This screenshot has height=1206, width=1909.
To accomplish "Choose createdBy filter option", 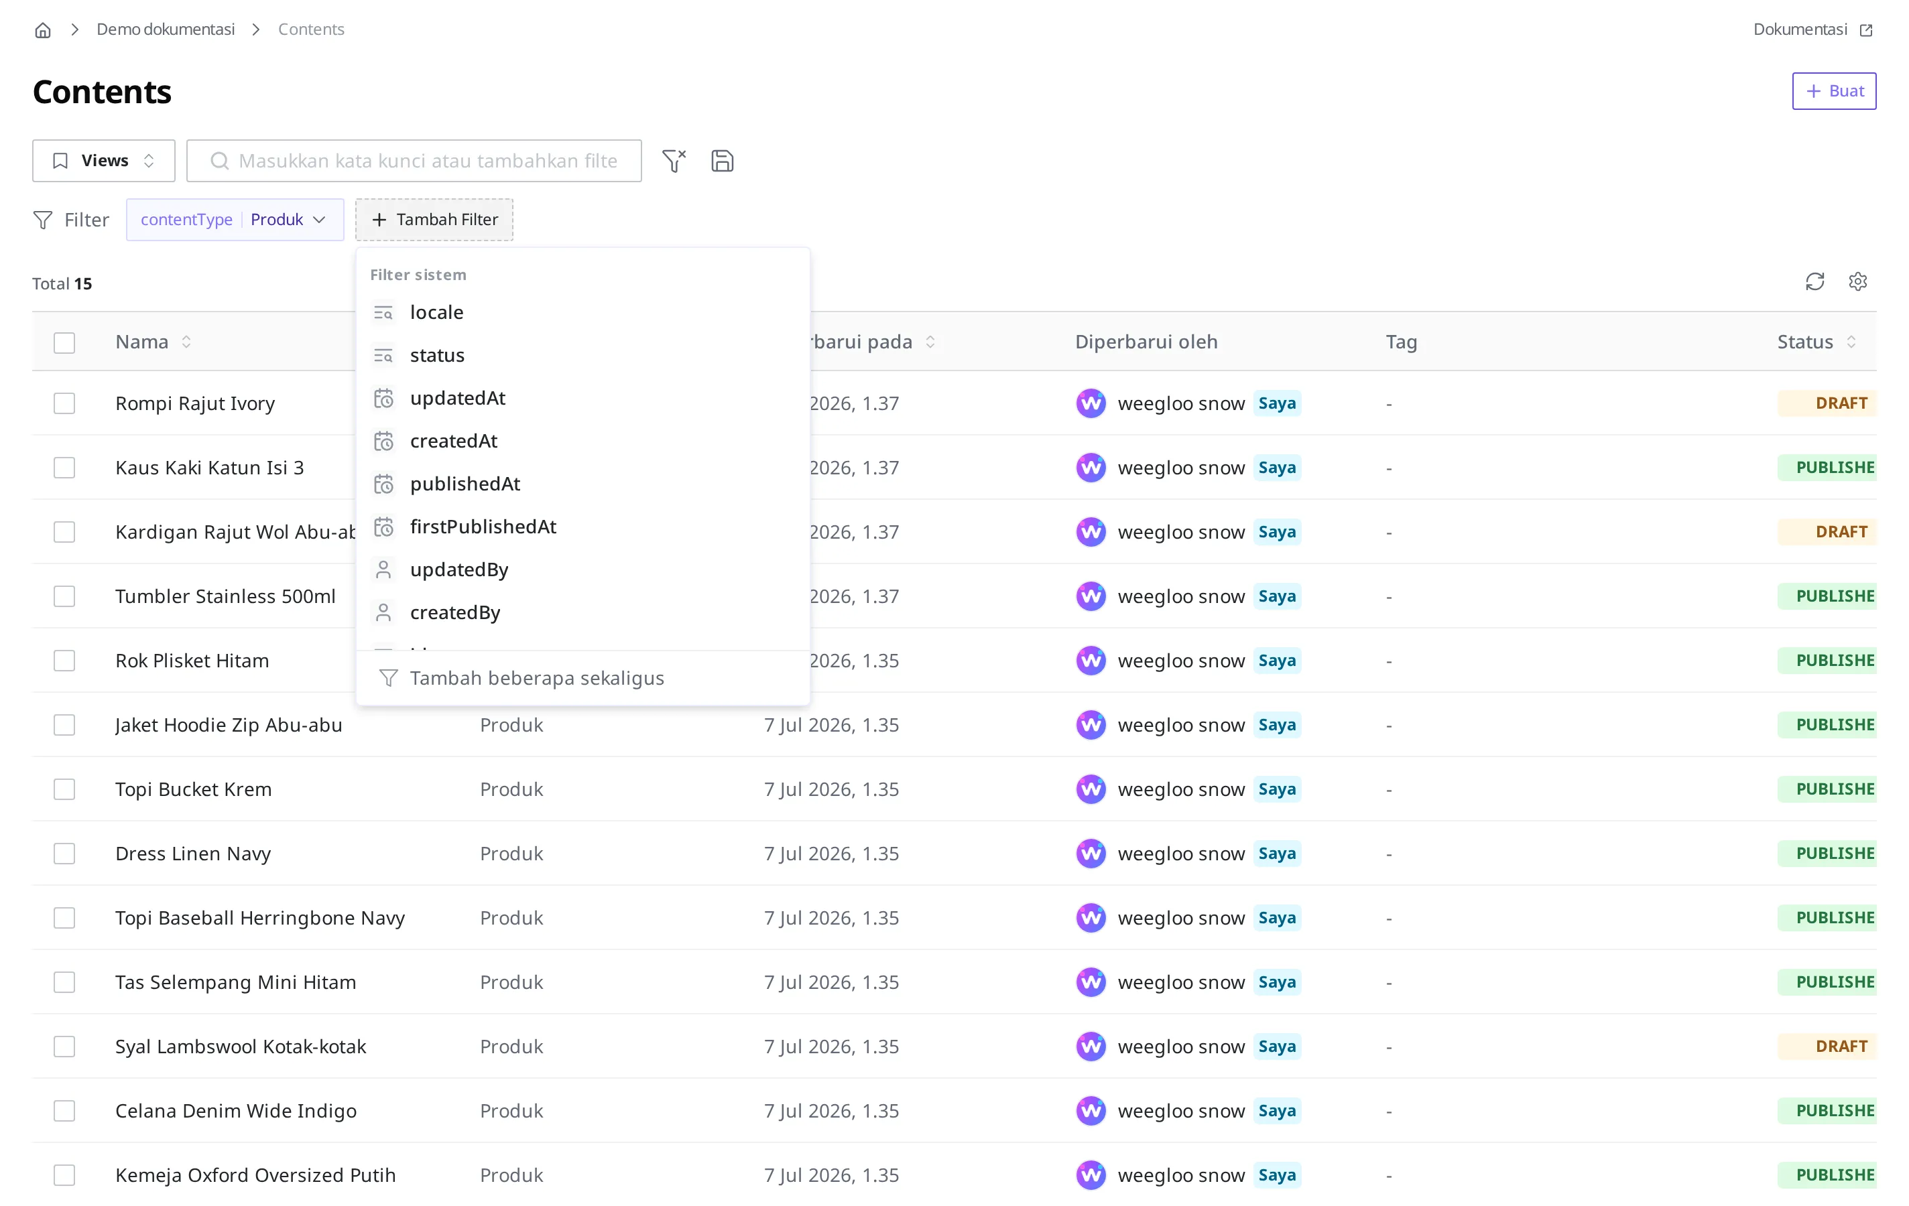I will coord(582,612).
